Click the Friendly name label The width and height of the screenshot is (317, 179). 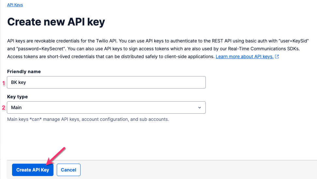pos(24,72)
